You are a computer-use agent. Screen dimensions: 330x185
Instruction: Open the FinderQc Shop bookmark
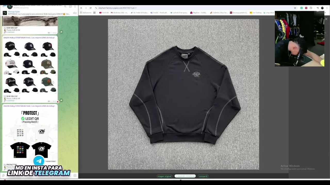(219, 13)
